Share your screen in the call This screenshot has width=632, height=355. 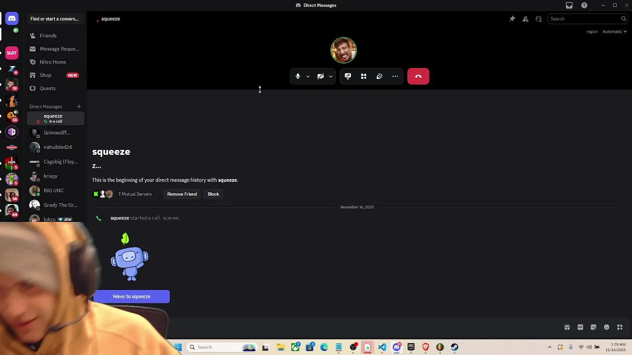pyautogui.click(x=348, y=76)
